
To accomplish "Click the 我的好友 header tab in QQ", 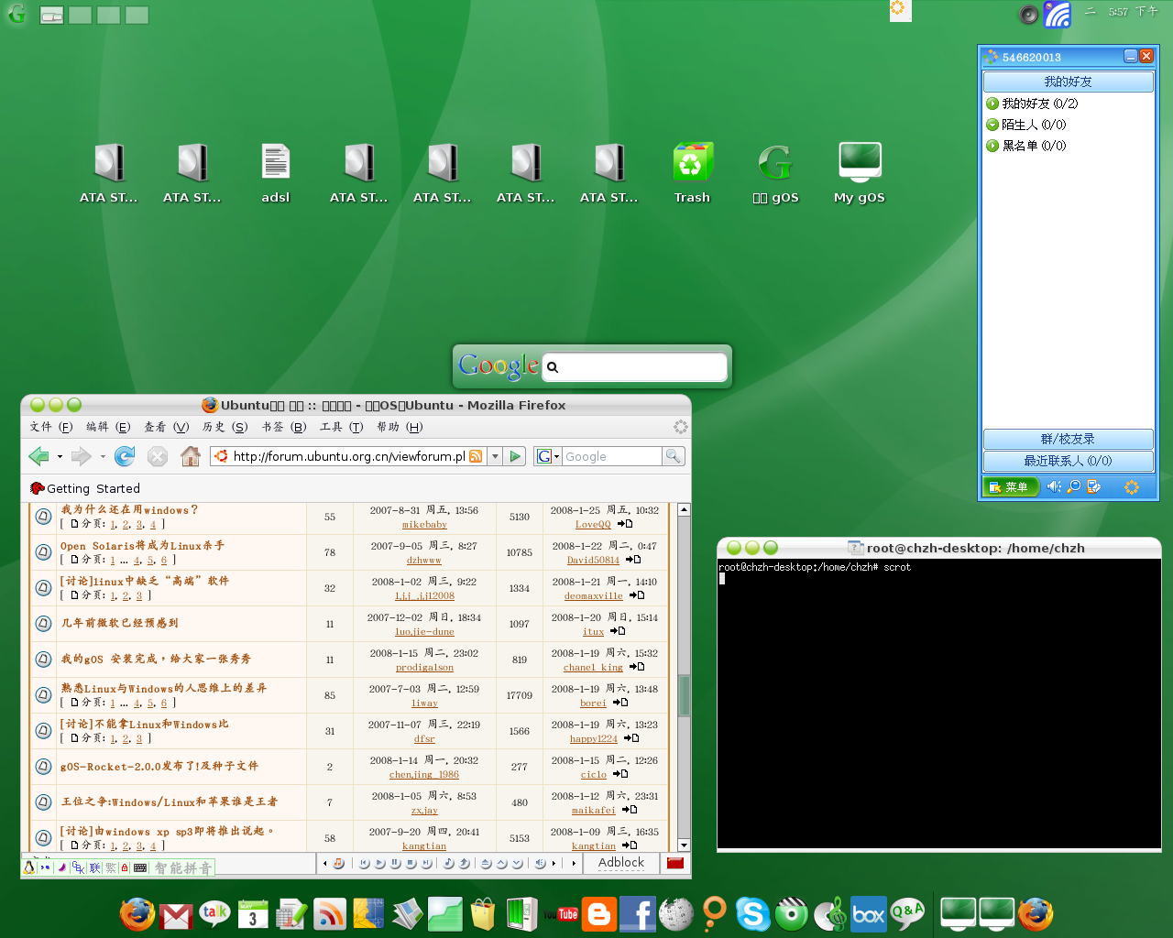I will [1069, 82].
